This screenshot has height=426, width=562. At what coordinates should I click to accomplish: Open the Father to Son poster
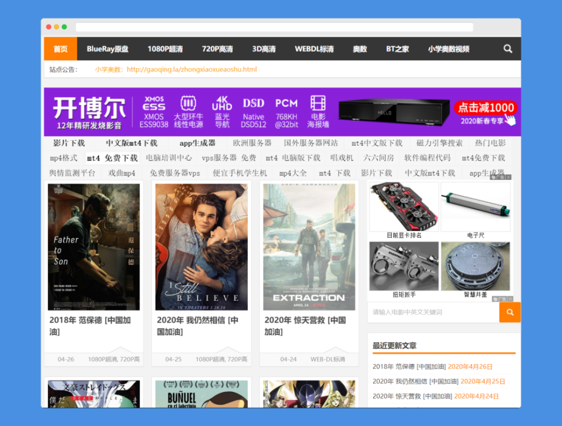coord(94,247)
